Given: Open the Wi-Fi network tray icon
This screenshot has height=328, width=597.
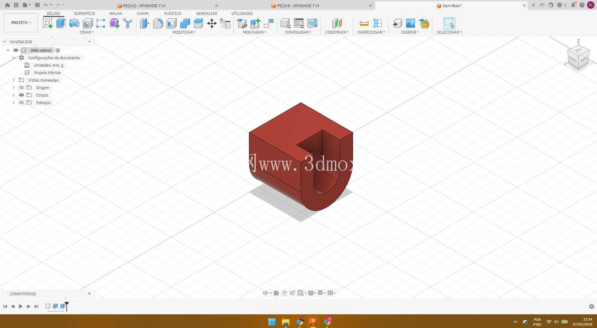Looking at the screenshot, I should pyautogui.click(x=549, y=322).
